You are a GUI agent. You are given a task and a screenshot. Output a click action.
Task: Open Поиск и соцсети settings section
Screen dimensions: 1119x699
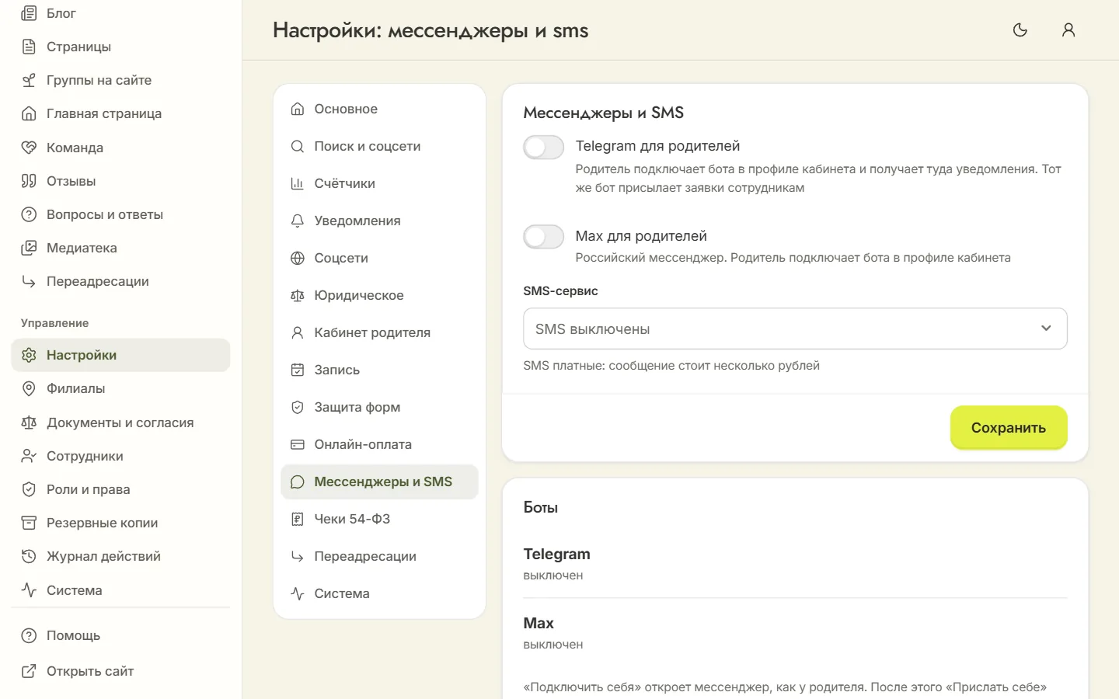click(x=379, y=146)
